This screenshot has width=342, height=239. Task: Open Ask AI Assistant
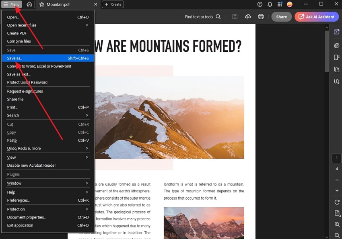[317, 17]
